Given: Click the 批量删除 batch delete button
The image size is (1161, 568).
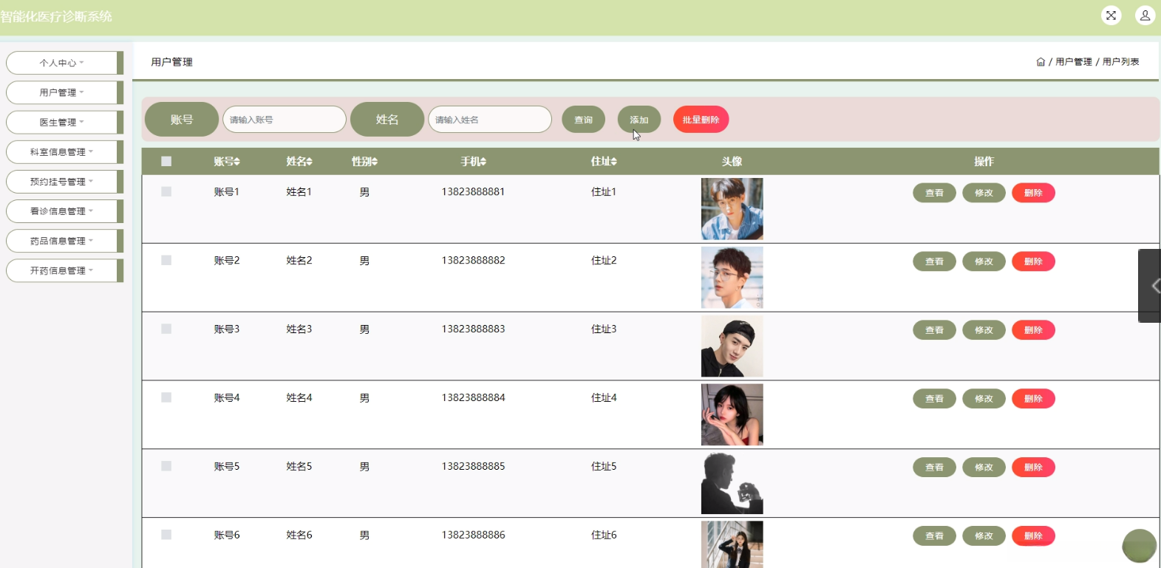Looking at the screenshot, I should 701,120.
